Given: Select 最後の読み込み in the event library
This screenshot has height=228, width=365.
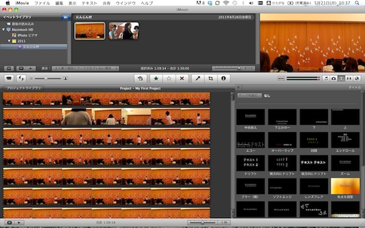Looking at the screenshot, I should [23, 24].
